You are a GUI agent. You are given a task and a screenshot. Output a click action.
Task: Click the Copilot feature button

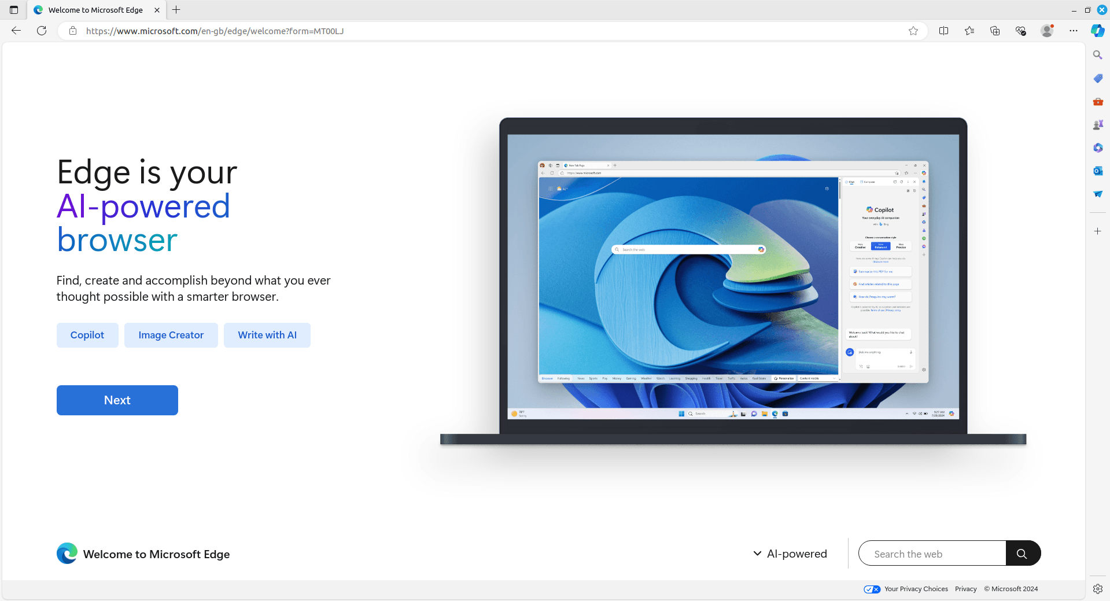click(87, 335)
